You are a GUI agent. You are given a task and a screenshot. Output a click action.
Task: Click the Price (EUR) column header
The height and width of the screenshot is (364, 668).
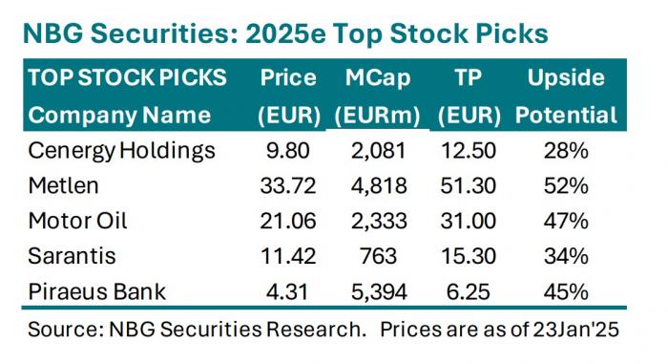click(289, 96)
